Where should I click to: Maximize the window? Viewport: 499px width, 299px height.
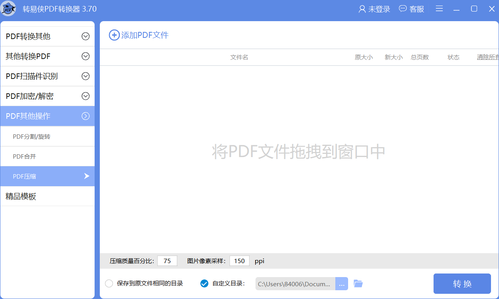(474, 9)
